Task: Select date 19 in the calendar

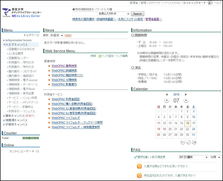Action: pos(165,129)
